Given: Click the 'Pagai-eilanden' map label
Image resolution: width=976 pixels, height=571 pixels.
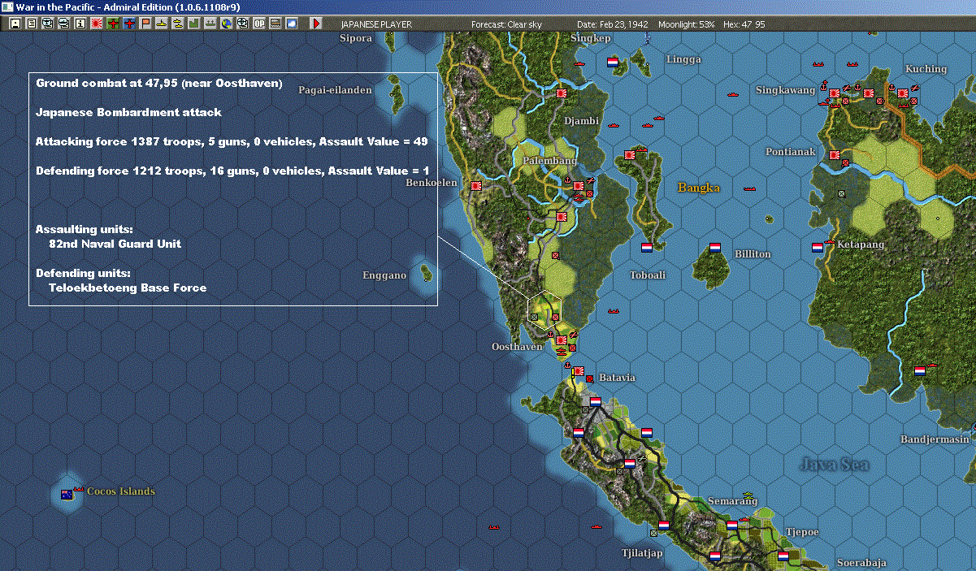Looking at the screenshot, I should [335, 90].
